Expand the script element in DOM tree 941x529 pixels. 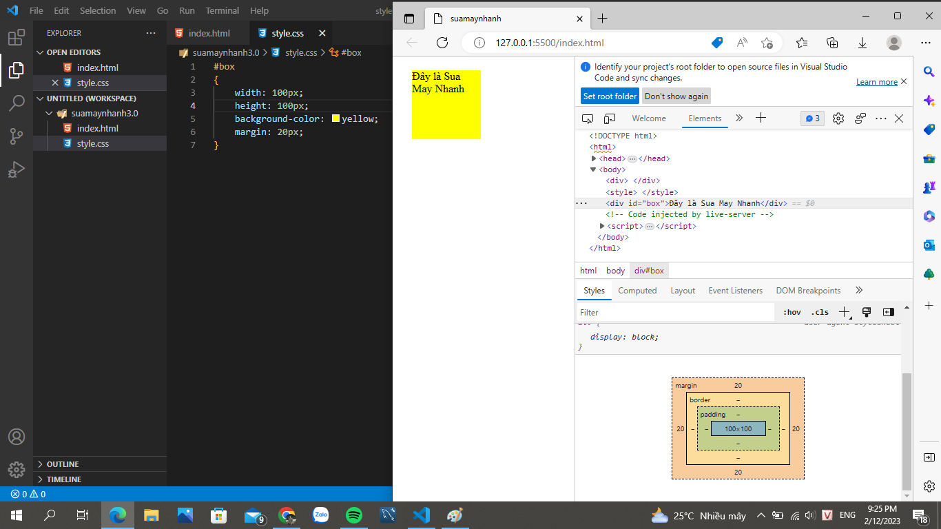[602, 226]
